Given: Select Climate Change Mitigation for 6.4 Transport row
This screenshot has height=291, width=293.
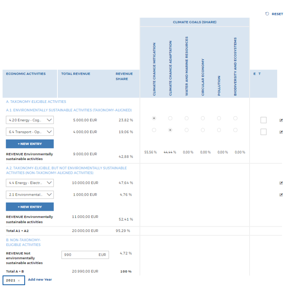Looking at the screenshot, I should pyautogui.click(x=154, y=130).
